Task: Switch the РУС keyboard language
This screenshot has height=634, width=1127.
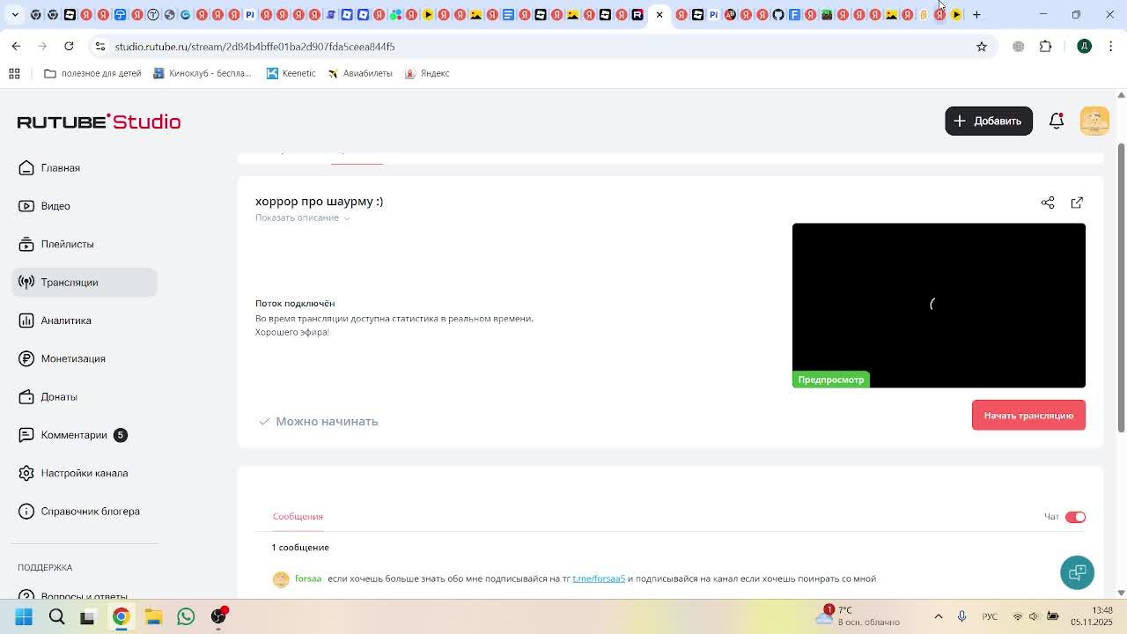Action: point(990,616)
